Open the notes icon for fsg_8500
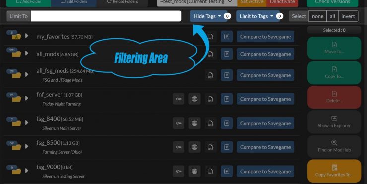 [227, 147]
